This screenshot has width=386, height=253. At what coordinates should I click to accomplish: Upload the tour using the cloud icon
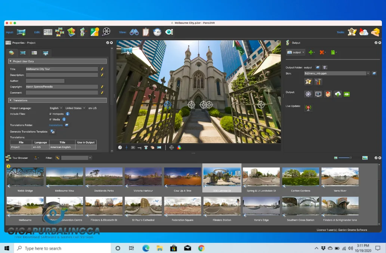coord(337,94)
